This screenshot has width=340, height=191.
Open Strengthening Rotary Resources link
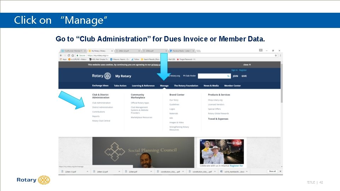click(179, 128)
